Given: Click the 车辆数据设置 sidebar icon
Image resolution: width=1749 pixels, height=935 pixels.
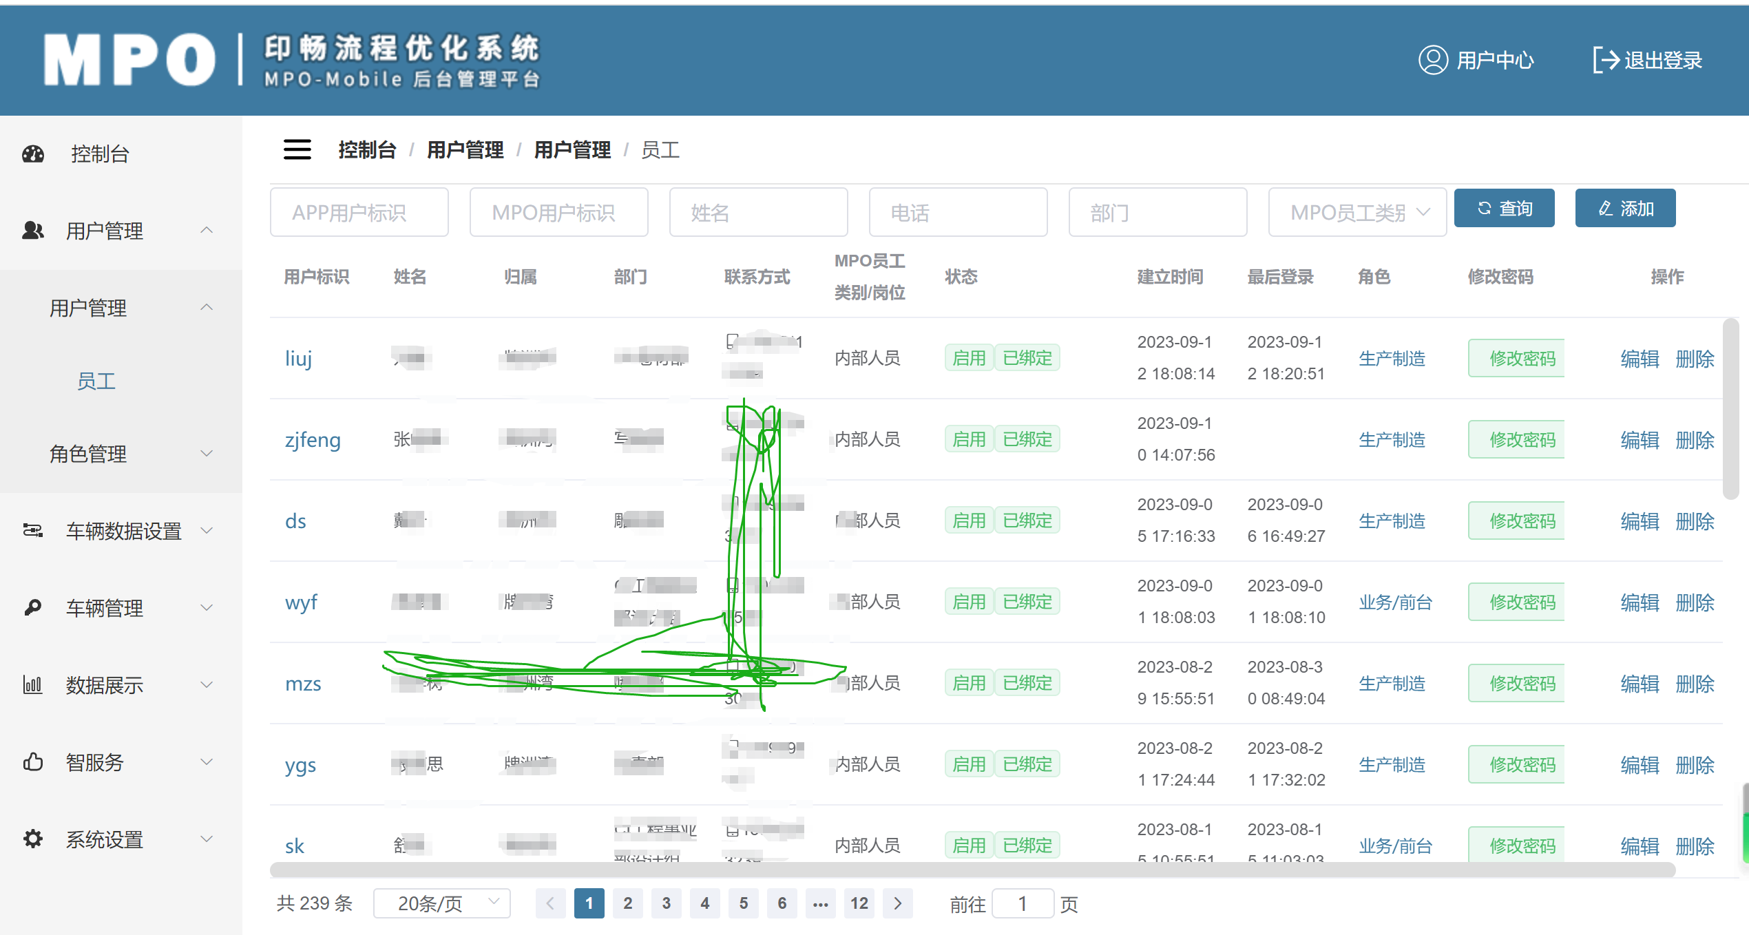Looking at the screenshot, I should point(31,527).
